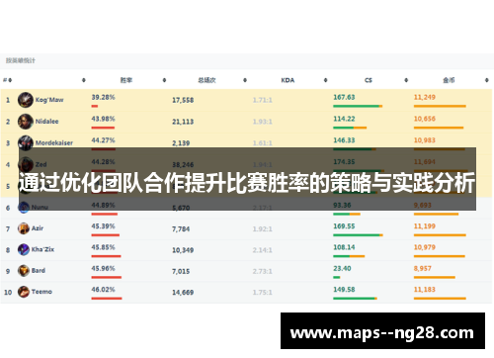This screenshot has height=358, width=494.
Task: Click green CS bar under 23.40
Action: click(336, 277)
